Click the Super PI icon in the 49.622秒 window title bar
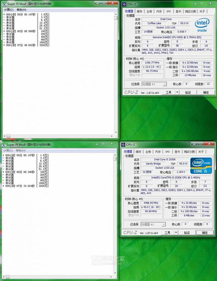 tap(4, 4)
